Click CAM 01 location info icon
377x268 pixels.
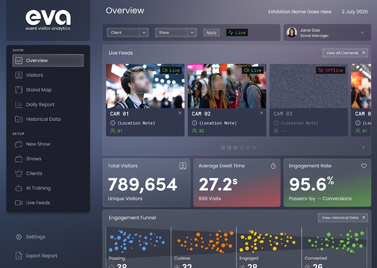click(x=113, y=123)
